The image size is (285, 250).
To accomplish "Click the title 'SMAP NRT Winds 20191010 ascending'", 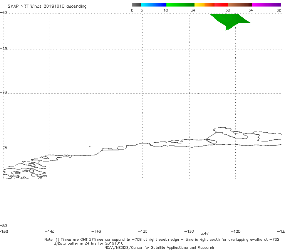I will 47,6.
